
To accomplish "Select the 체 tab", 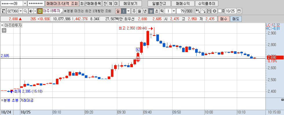I will pyautogui.click(x=111, y=3).
